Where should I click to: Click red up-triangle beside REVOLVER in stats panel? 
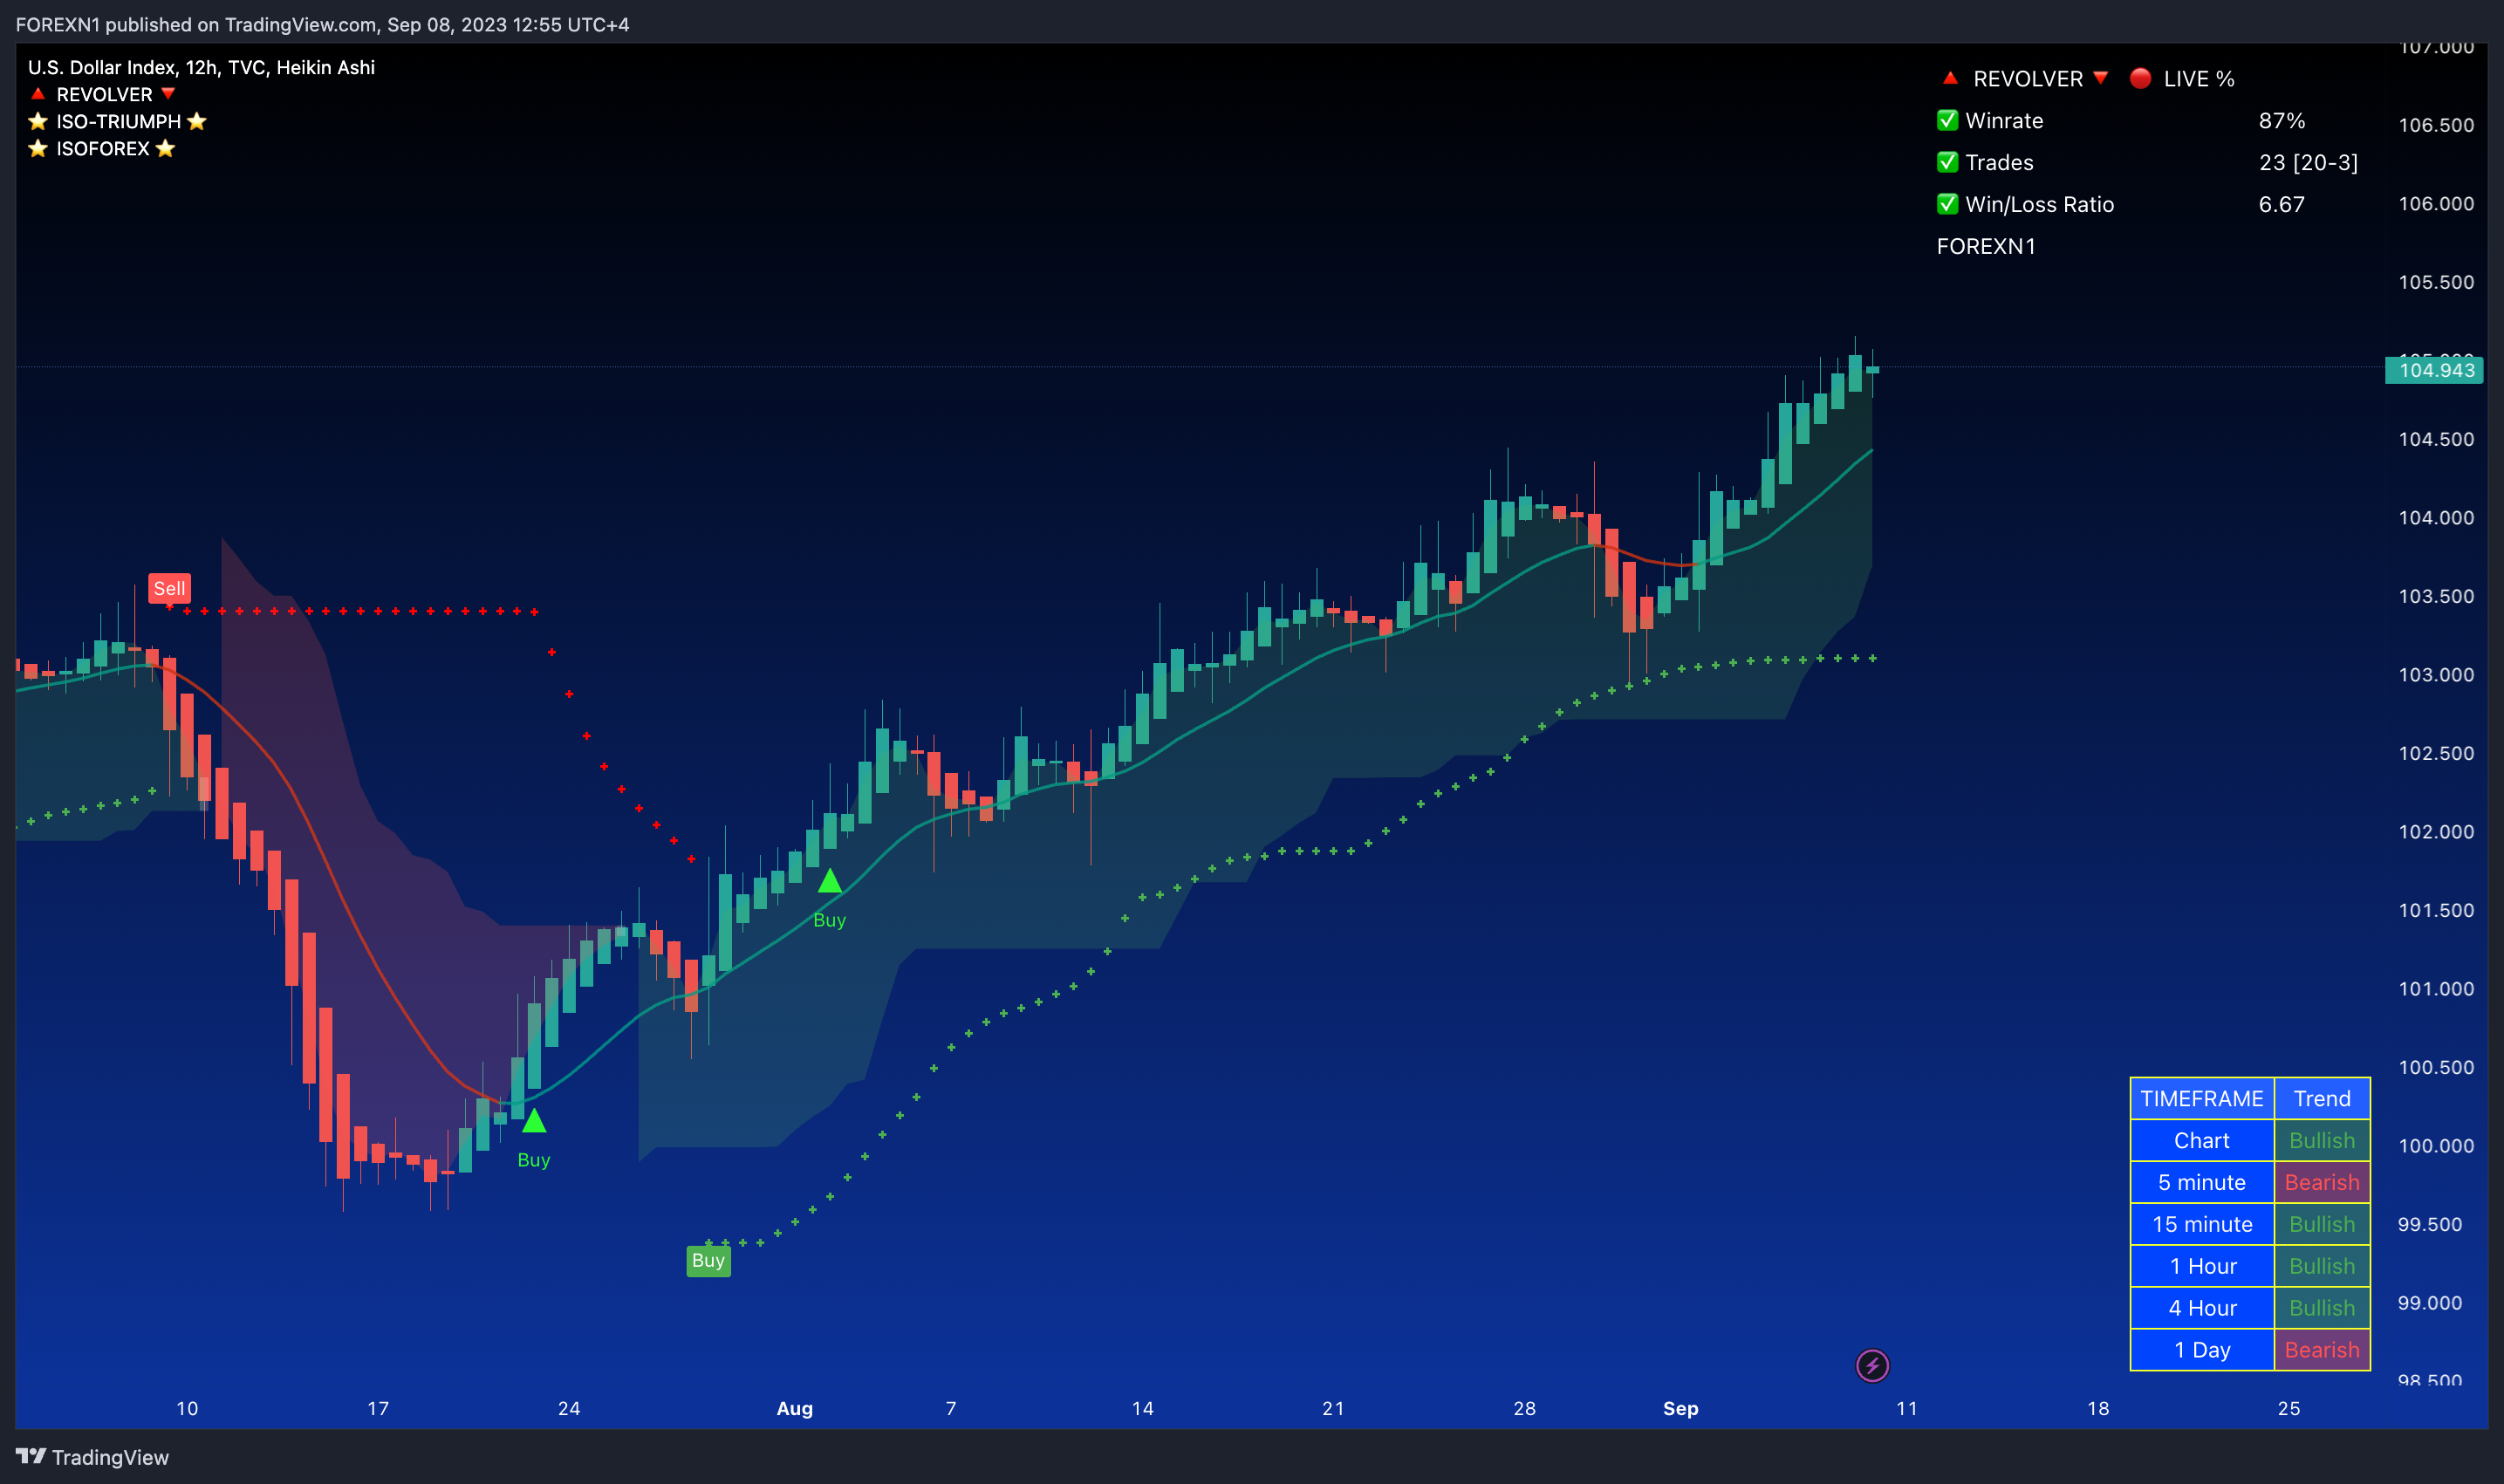pos(1949,77)
